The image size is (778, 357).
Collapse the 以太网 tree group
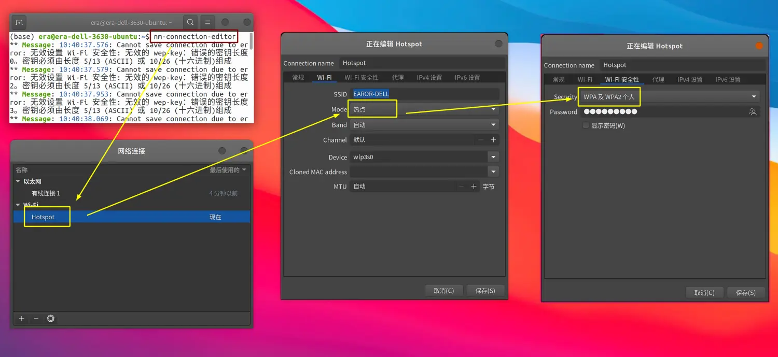18,181
